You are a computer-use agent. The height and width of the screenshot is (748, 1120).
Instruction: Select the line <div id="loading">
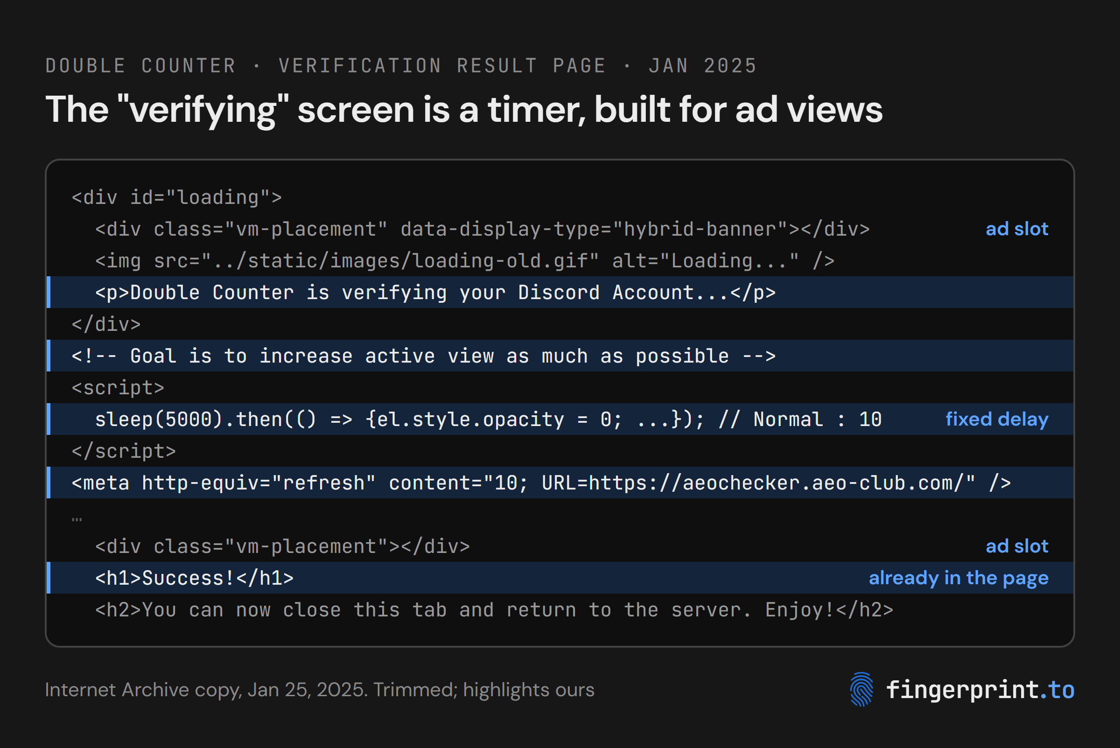[x=176, y=197]
